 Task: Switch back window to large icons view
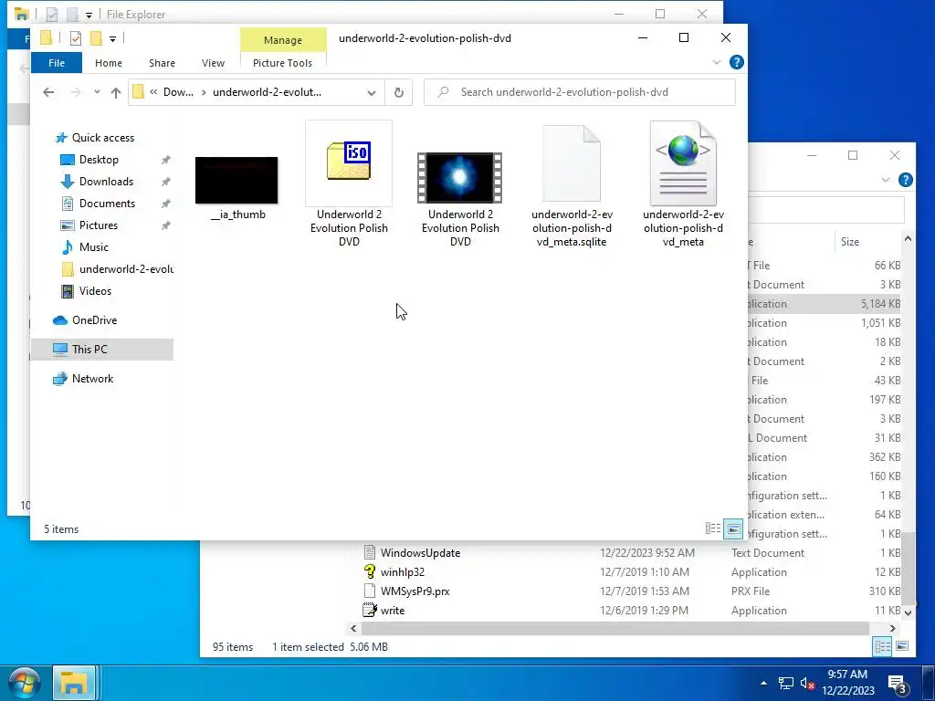[x=902, y=647]
